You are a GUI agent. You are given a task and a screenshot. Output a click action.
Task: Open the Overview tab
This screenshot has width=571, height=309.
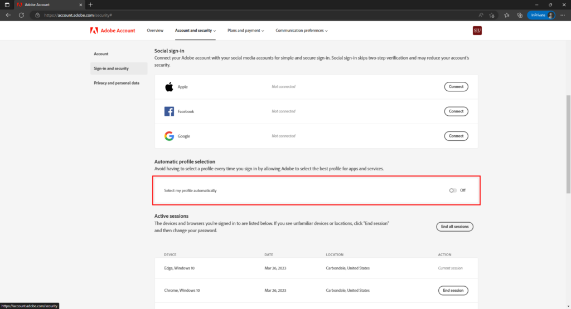click(155, 31)
